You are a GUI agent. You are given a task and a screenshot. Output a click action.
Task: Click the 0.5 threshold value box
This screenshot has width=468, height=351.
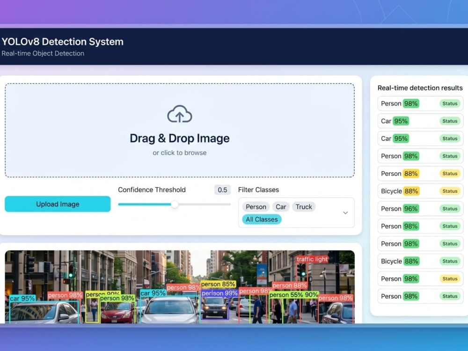click(222, 190)
